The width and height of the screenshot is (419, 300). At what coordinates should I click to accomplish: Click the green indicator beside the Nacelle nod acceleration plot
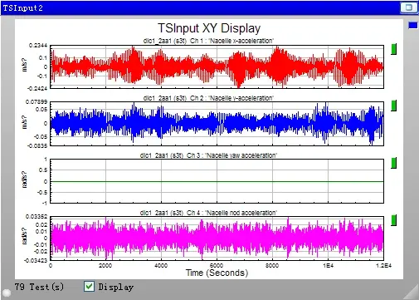pos(393,220)
